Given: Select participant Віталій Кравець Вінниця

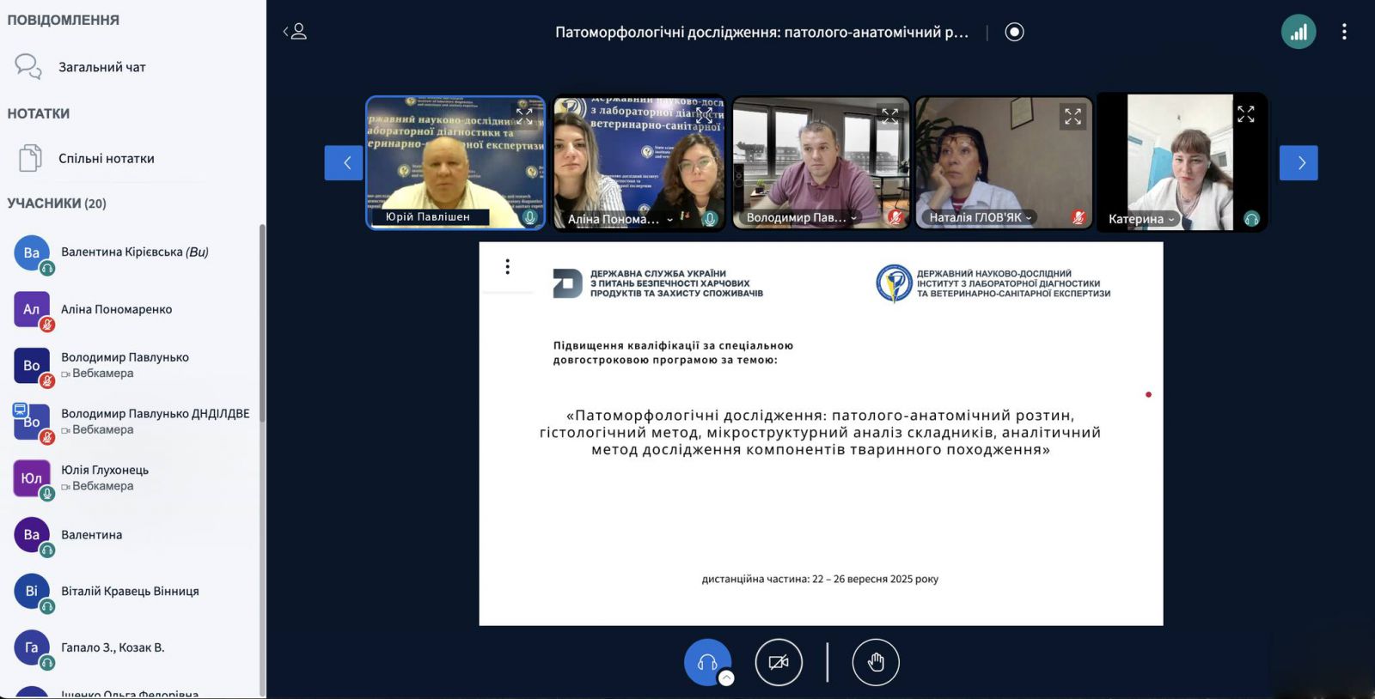Looking at the screenshot, I should click(129, 591).
